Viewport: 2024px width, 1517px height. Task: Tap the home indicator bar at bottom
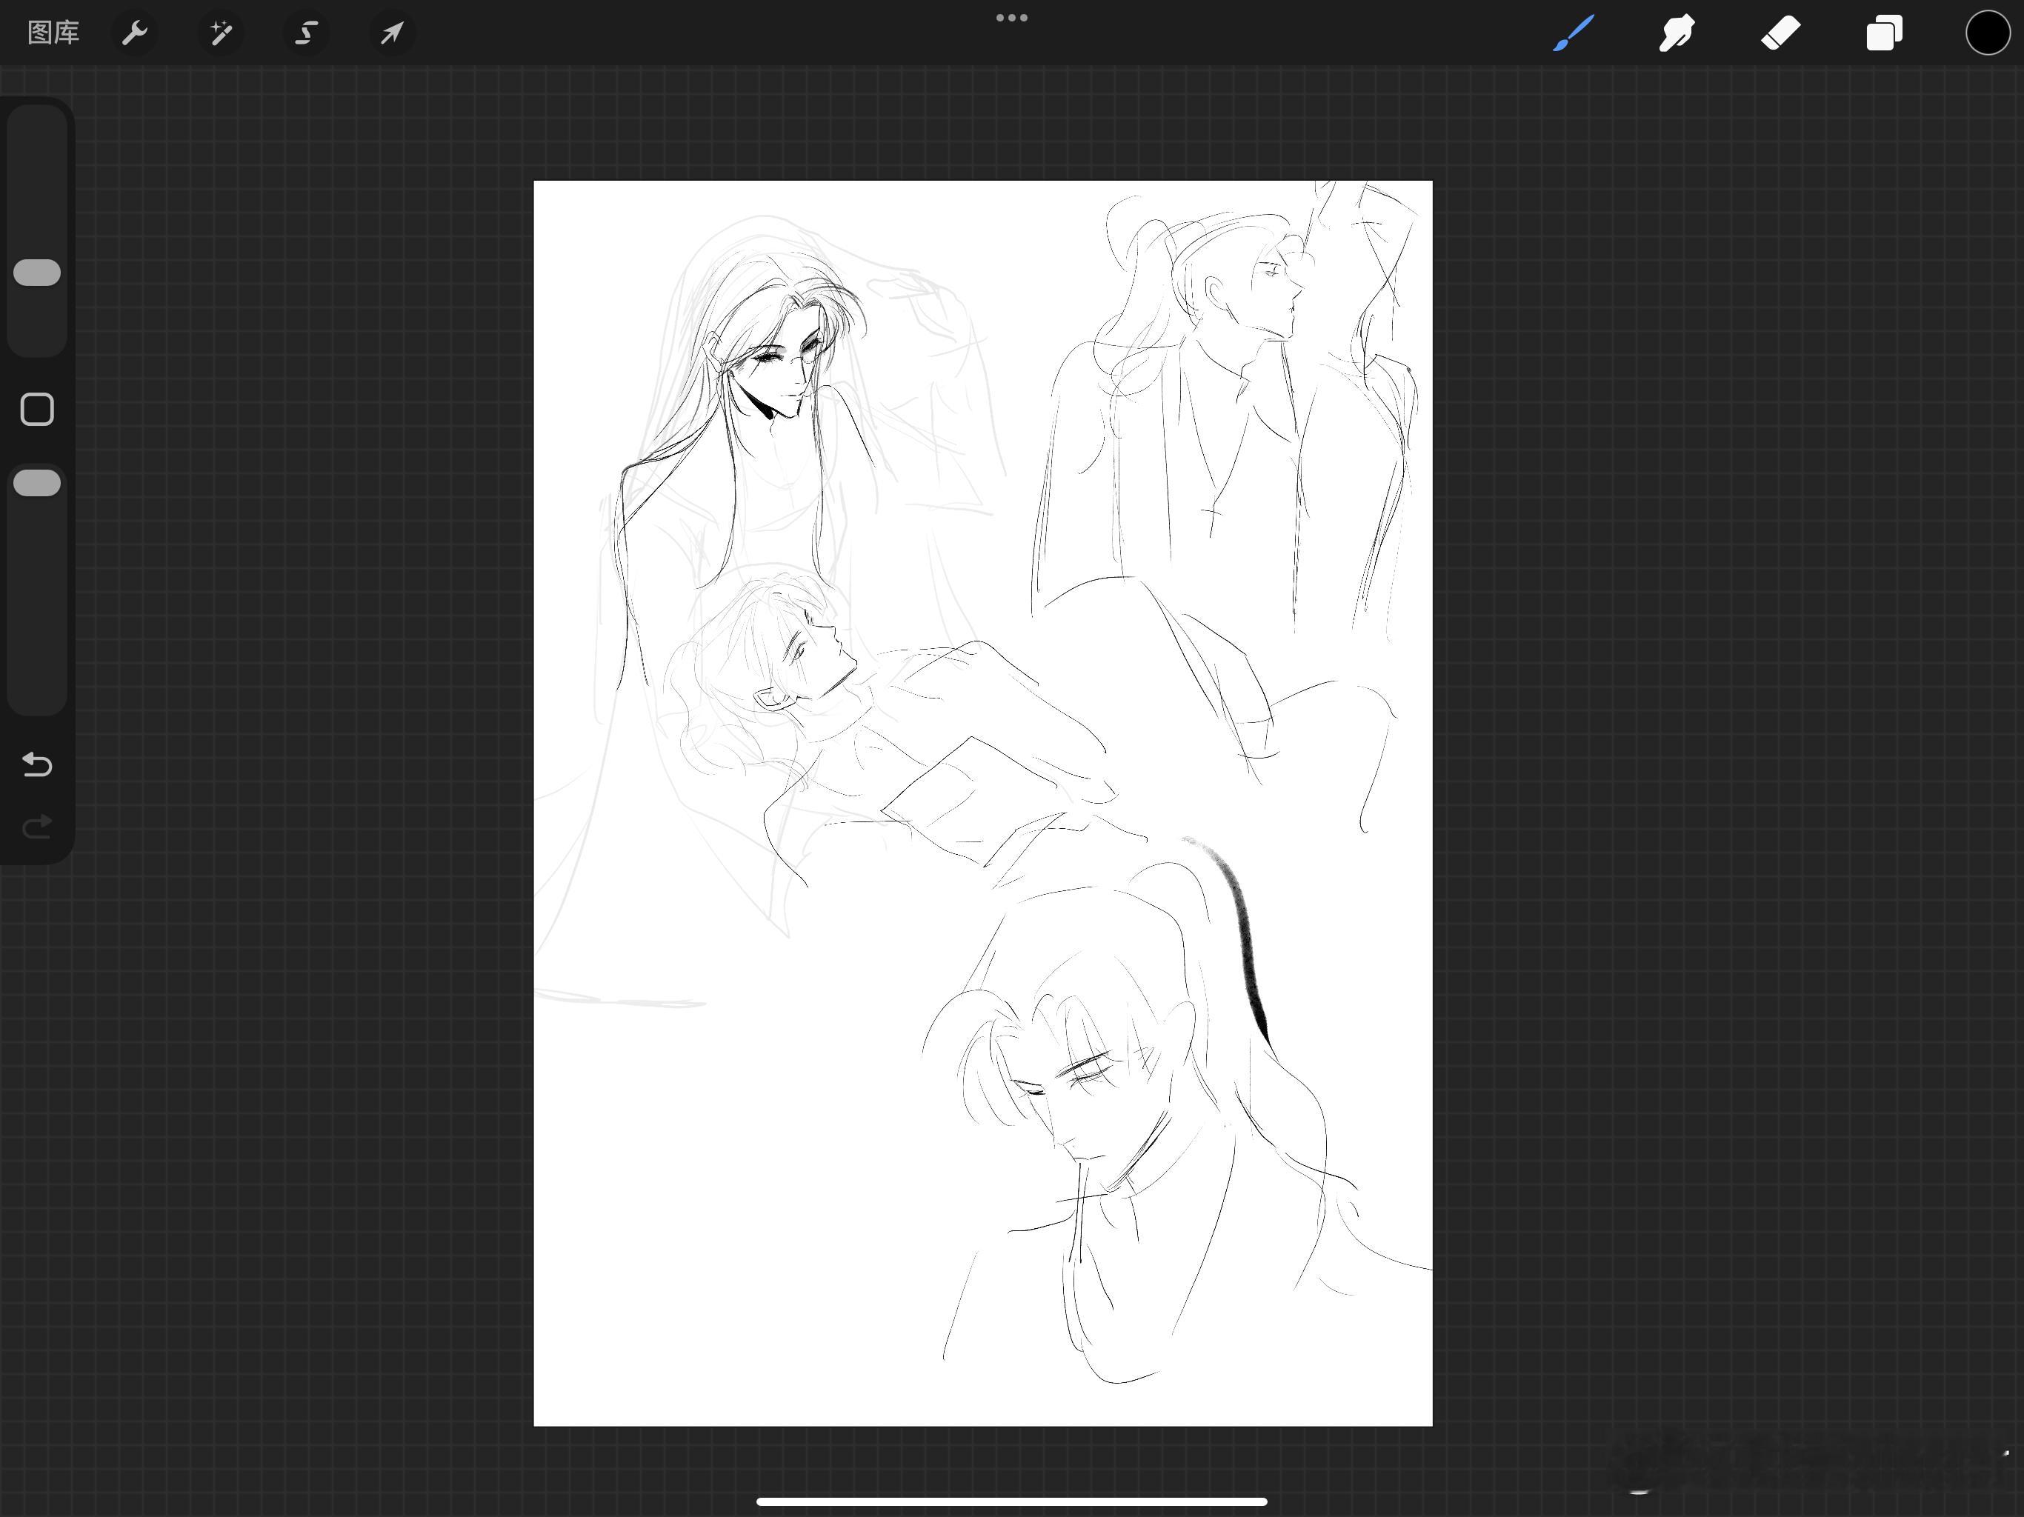tap(1012, 1501)
